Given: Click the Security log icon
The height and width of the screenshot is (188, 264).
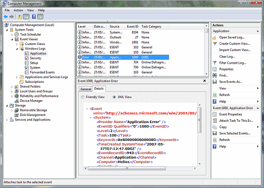Looking at the screenshot, I should [26, 58].
